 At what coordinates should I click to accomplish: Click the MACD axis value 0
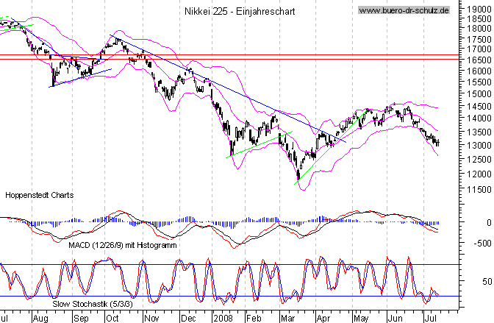pos(489,223)
